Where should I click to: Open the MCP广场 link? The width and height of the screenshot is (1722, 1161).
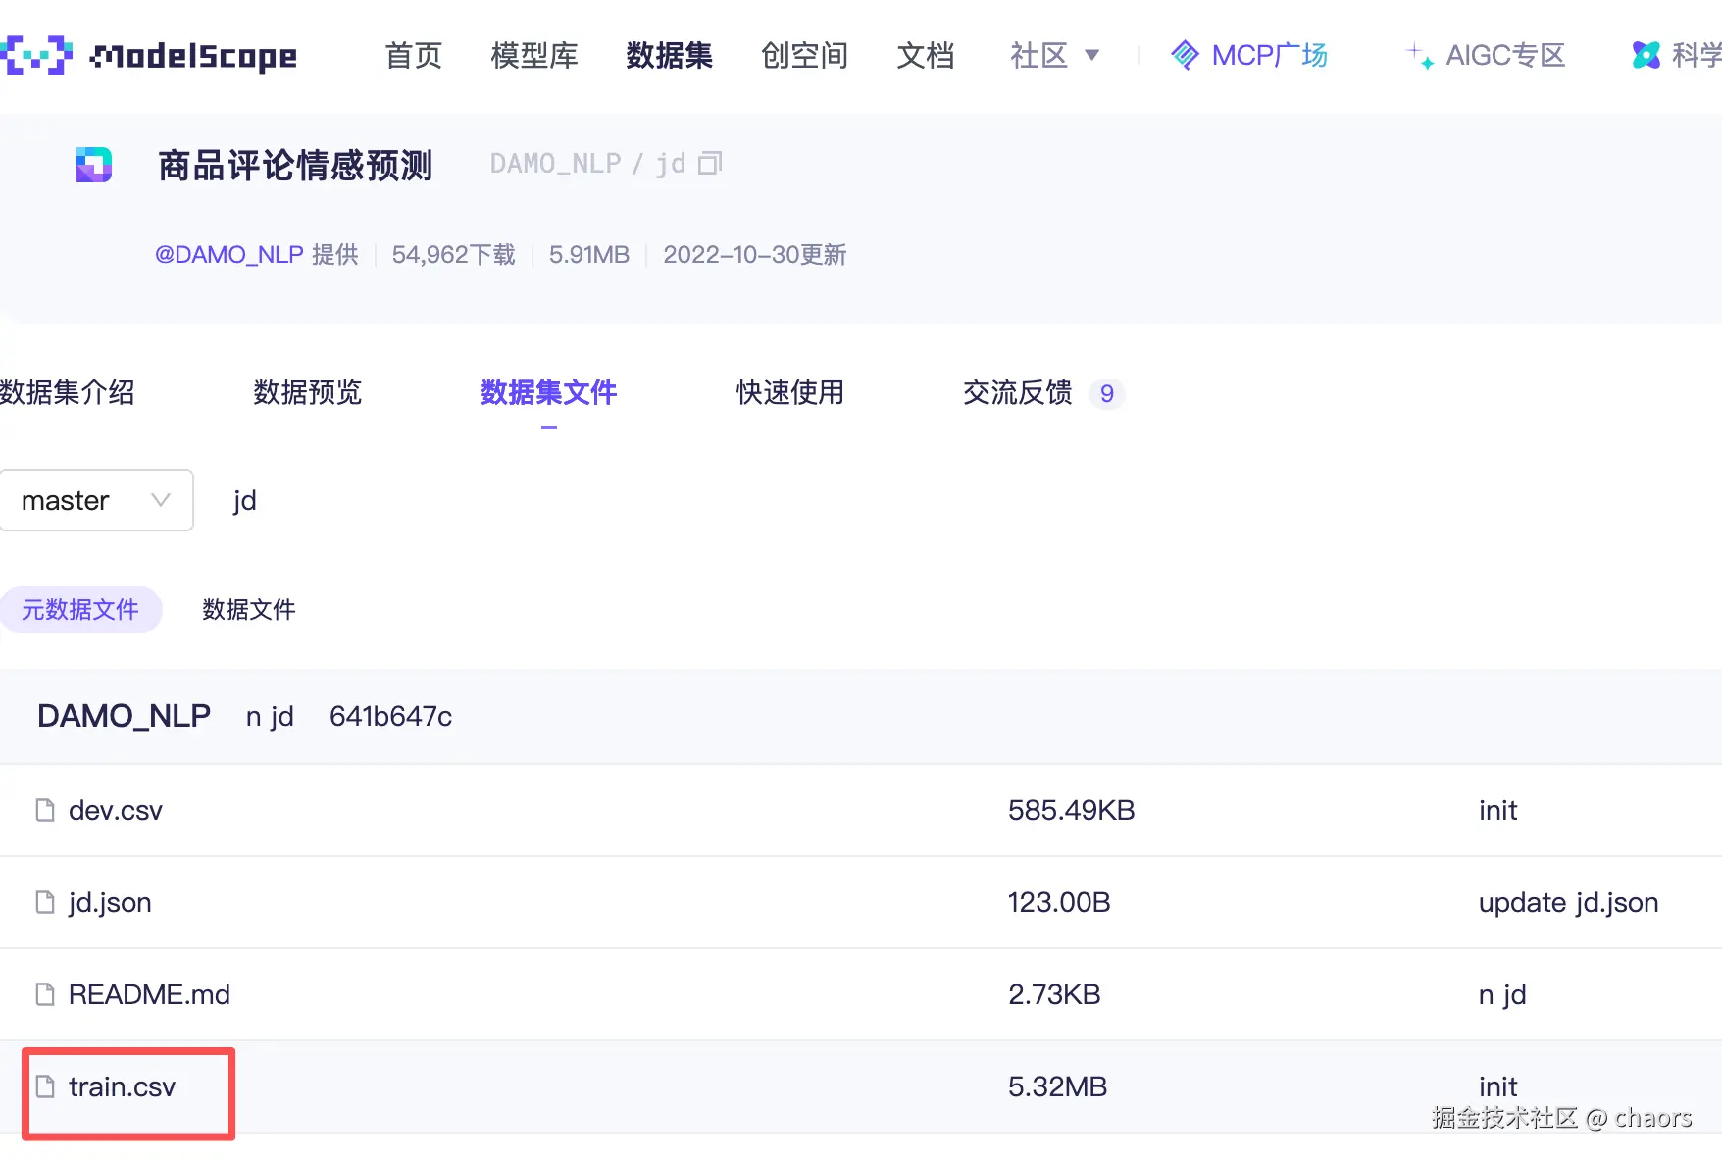tap(1269, 55)
